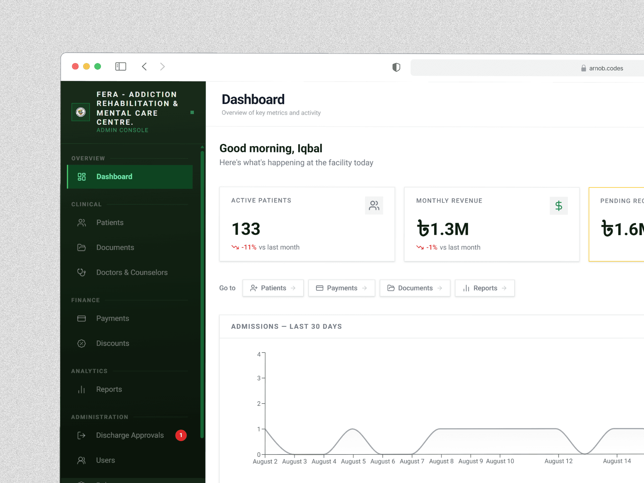The height and width of the screenshot is (483, 644).
Task: Open Patients in the Clinical section
Action: pos(130,223)
